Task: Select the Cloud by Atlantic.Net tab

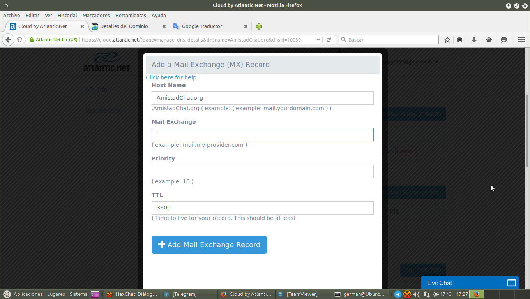Action: (x=43, y=26)
